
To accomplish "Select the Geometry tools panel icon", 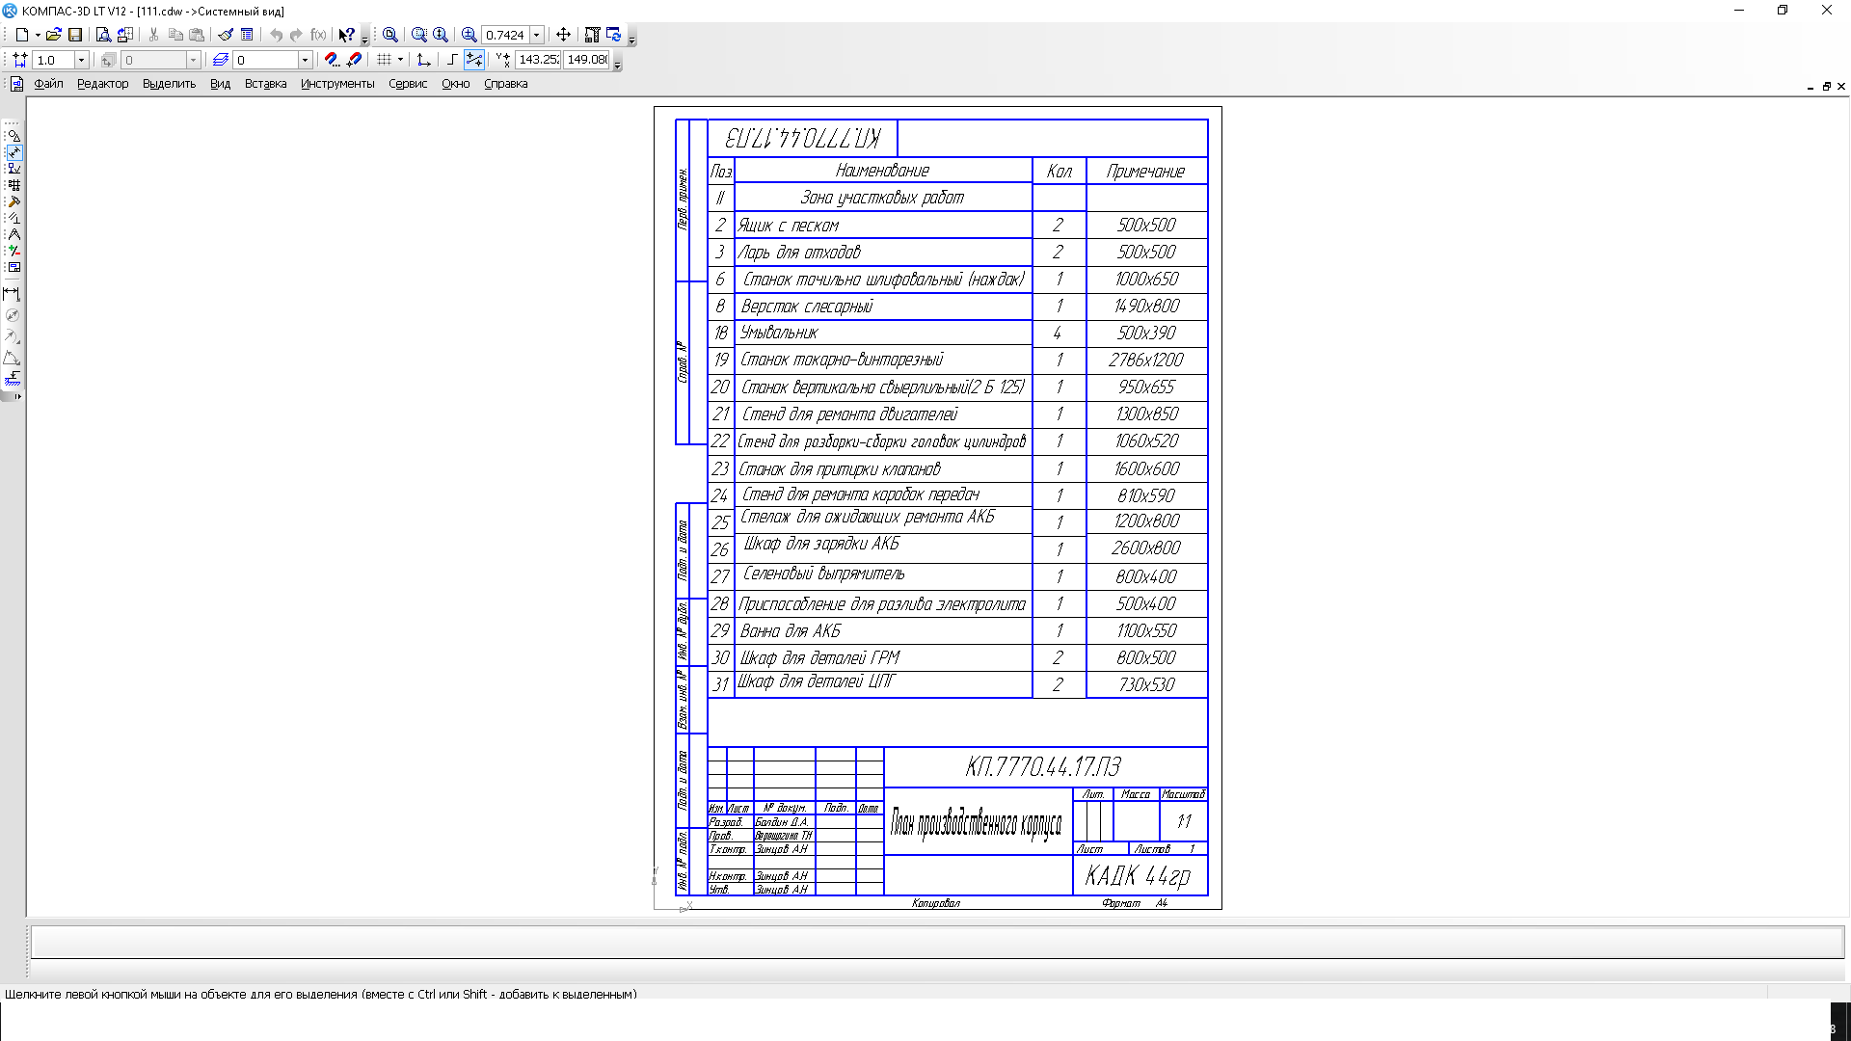I will 13,136.
